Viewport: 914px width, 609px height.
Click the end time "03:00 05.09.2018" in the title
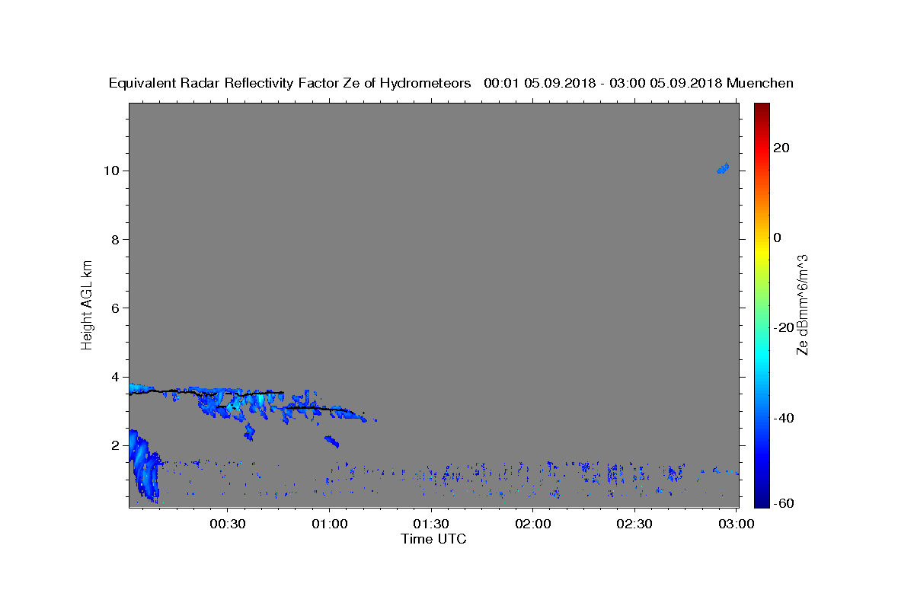(x=664, y=83)
